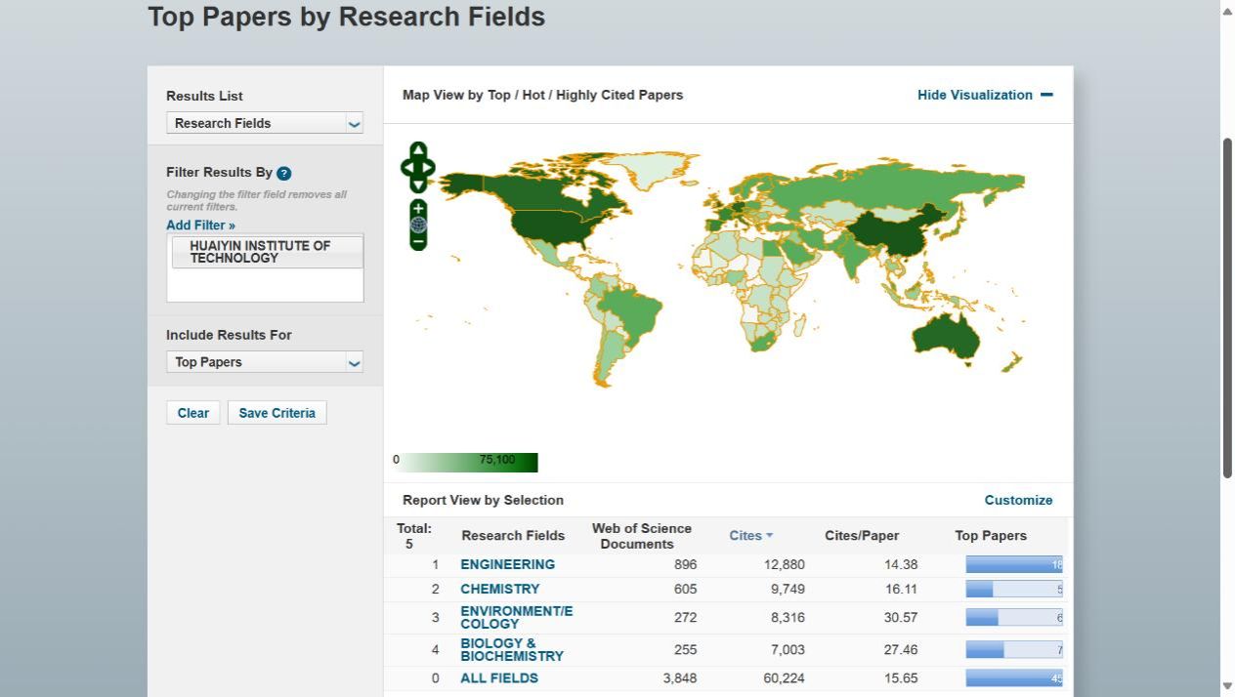Pan the map left with the arrow
1235x697 pixels.
click(406, 168)
